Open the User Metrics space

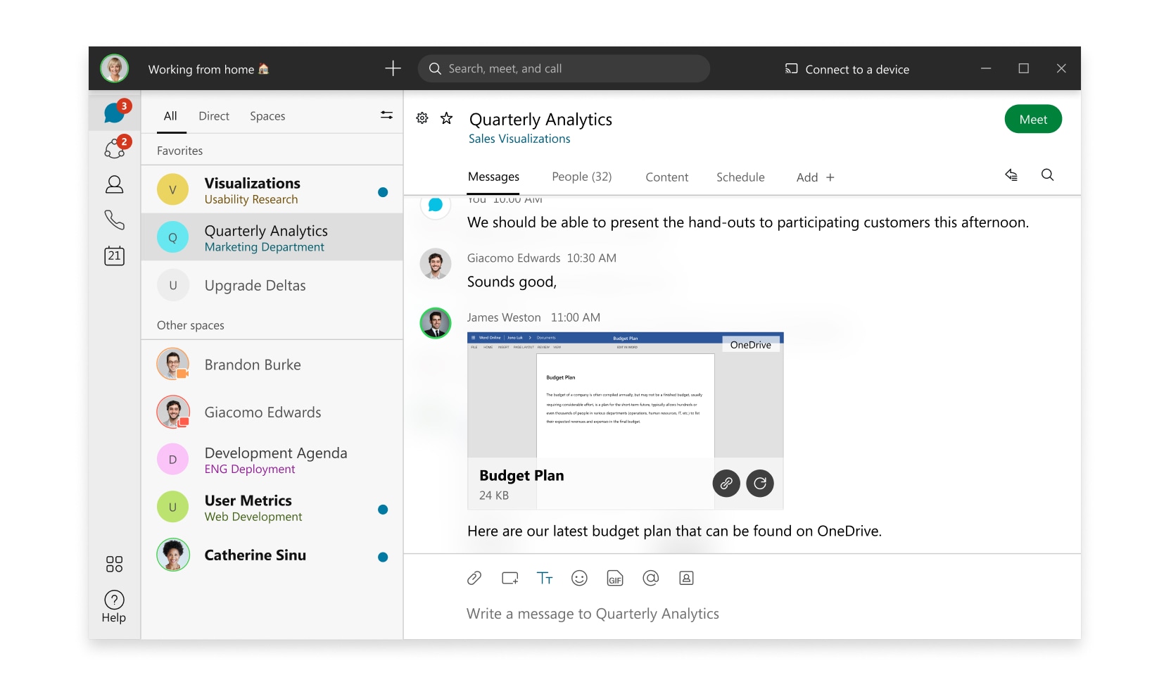(272, 508)
